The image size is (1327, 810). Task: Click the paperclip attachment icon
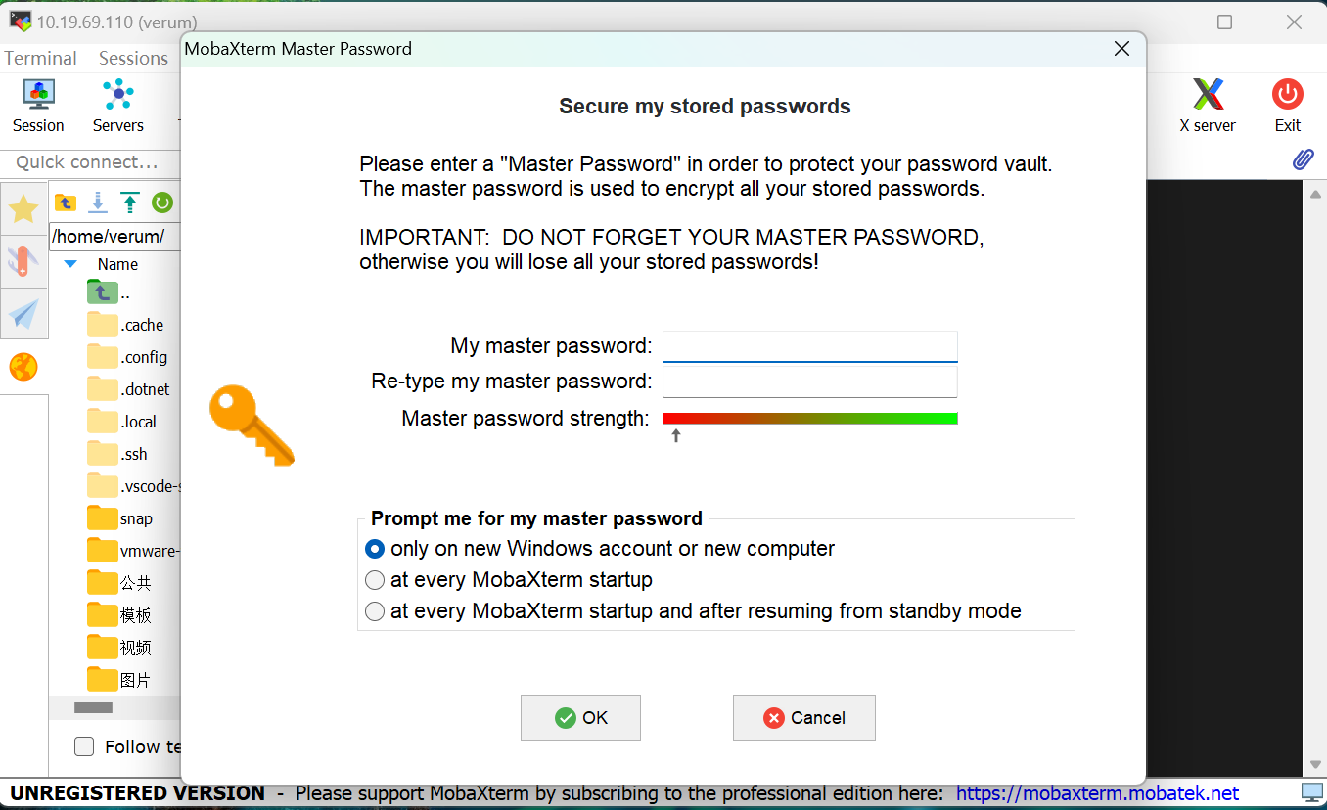1303,159
